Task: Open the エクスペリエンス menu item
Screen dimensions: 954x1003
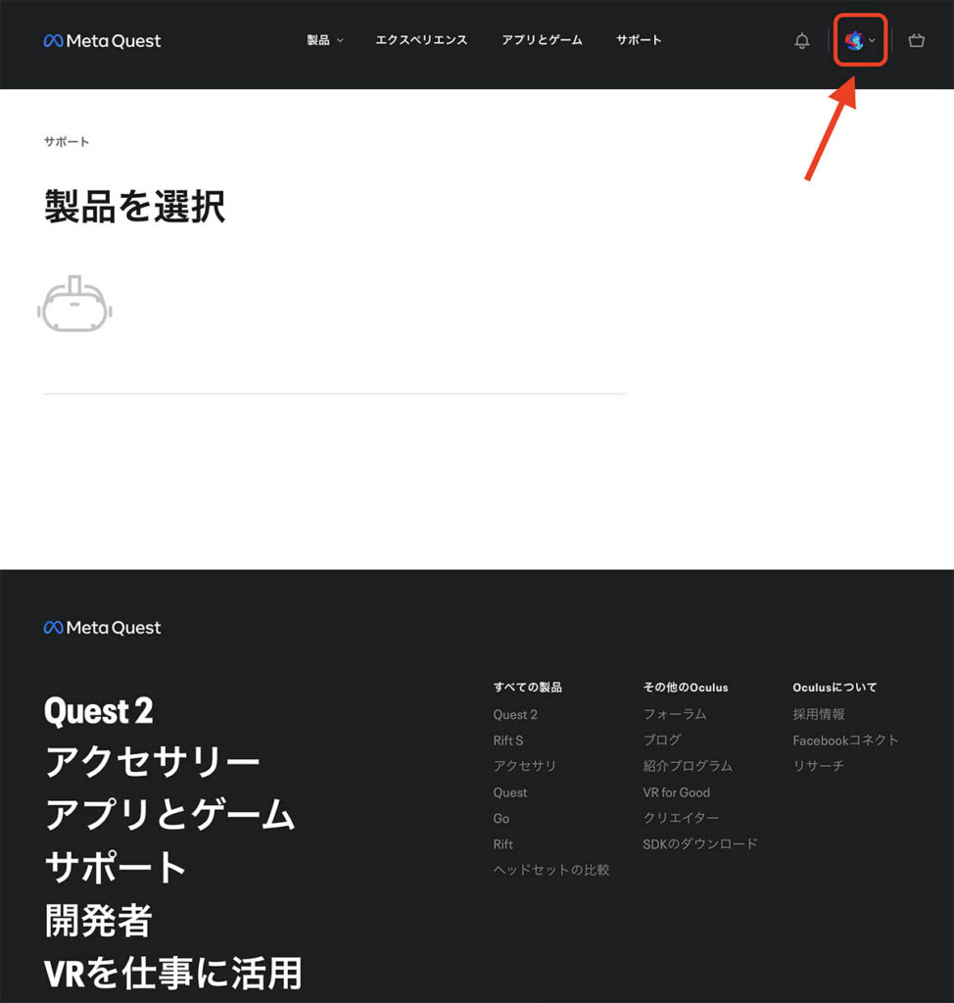Action: pos(421,40)
